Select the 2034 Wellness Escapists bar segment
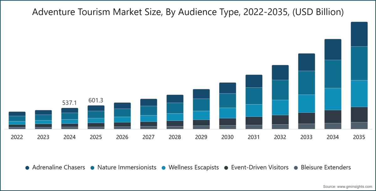 point(333,99)
